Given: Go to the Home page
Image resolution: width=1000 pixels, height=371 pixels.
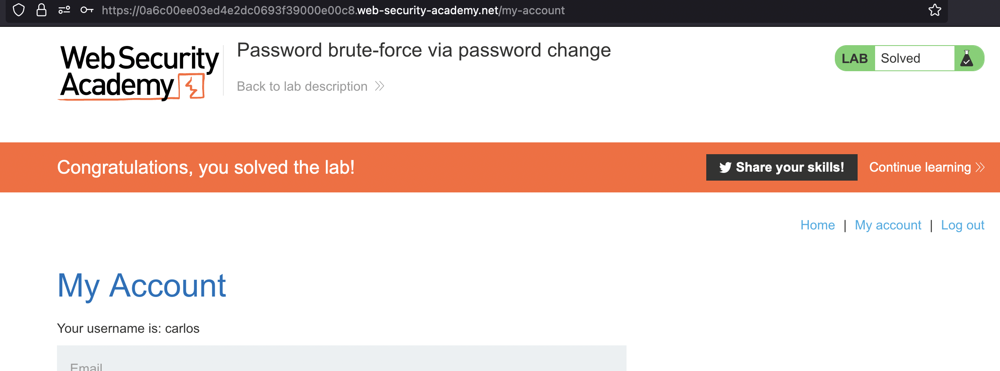Looking at the screenshot, I should pos(817,225).
